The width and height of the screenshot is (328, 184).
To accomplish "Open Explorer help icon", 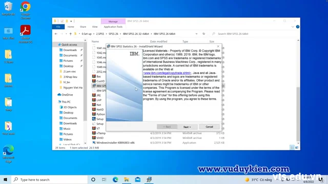I will click(x=298, y=27).
